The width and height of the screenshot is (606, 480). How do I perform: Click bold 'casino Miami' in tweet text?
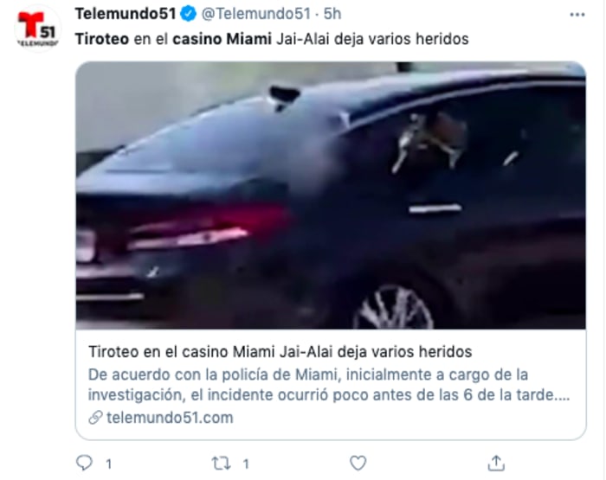click(222, 39)
